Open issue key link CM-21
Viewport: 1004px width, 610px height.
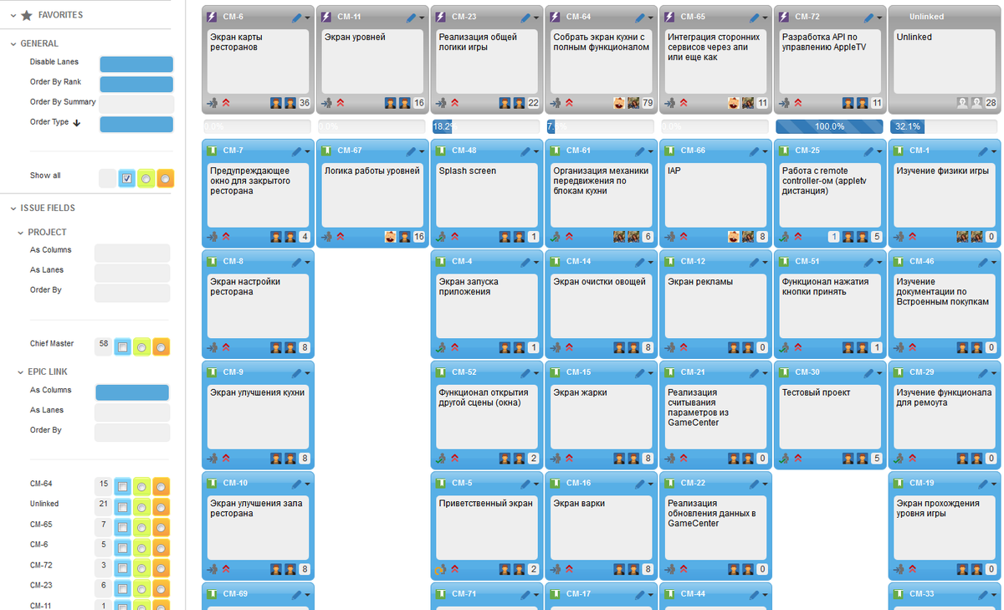pyautogui.click(x=693, y=372)
